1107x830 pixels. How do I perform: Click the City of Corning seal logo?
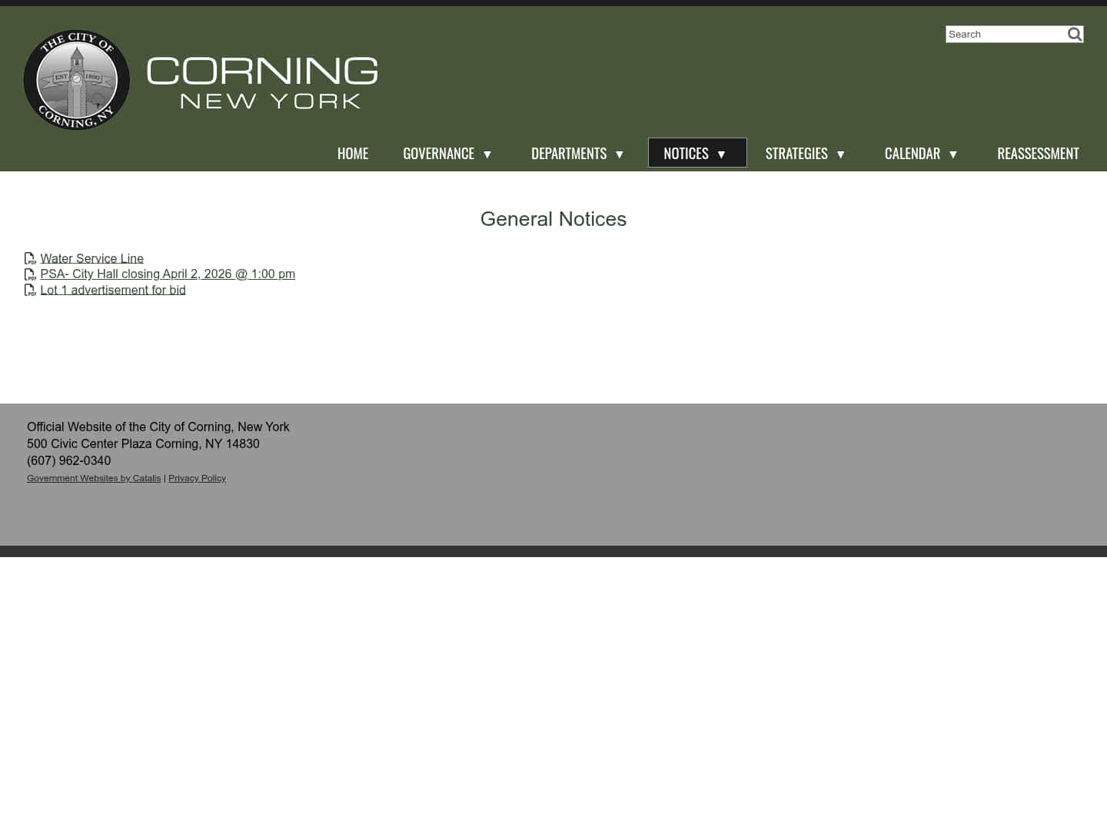coord(76,80)
